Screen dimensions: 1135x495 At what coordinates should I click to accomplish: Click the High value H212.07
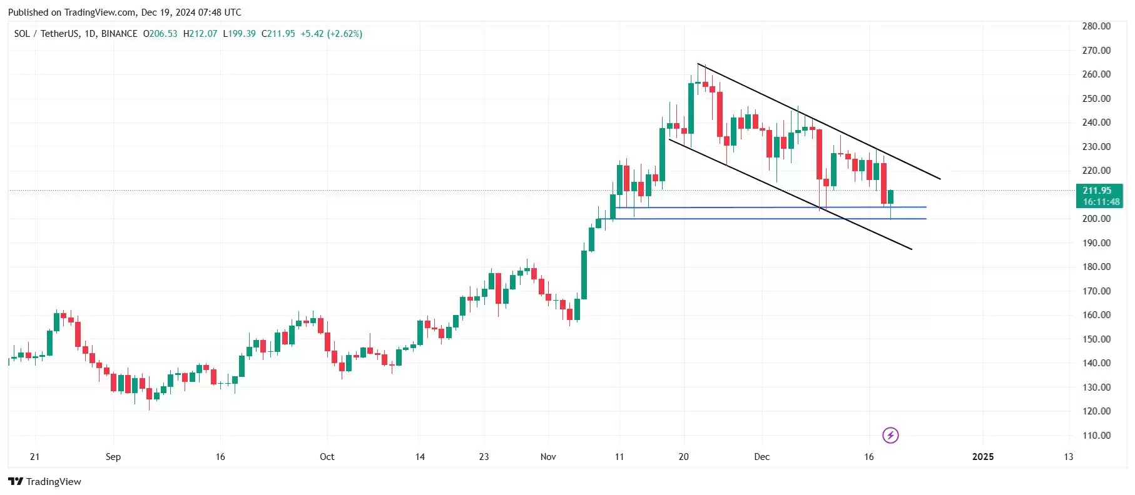[200, 34]
